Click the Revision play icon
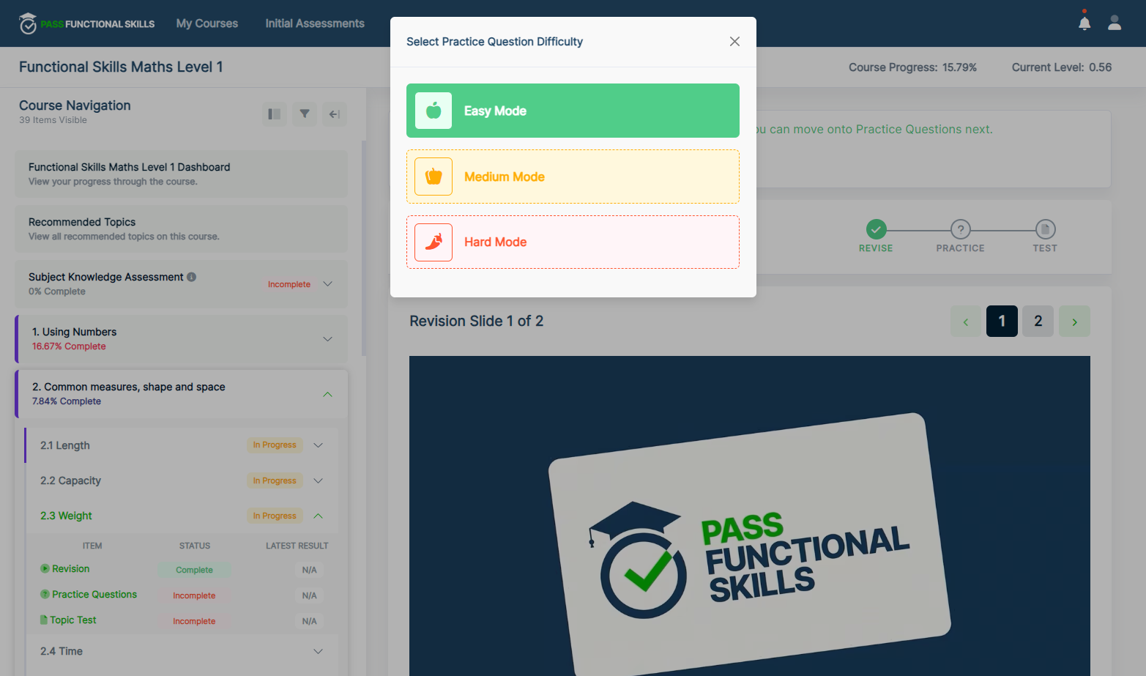 [x=45, y=568]
